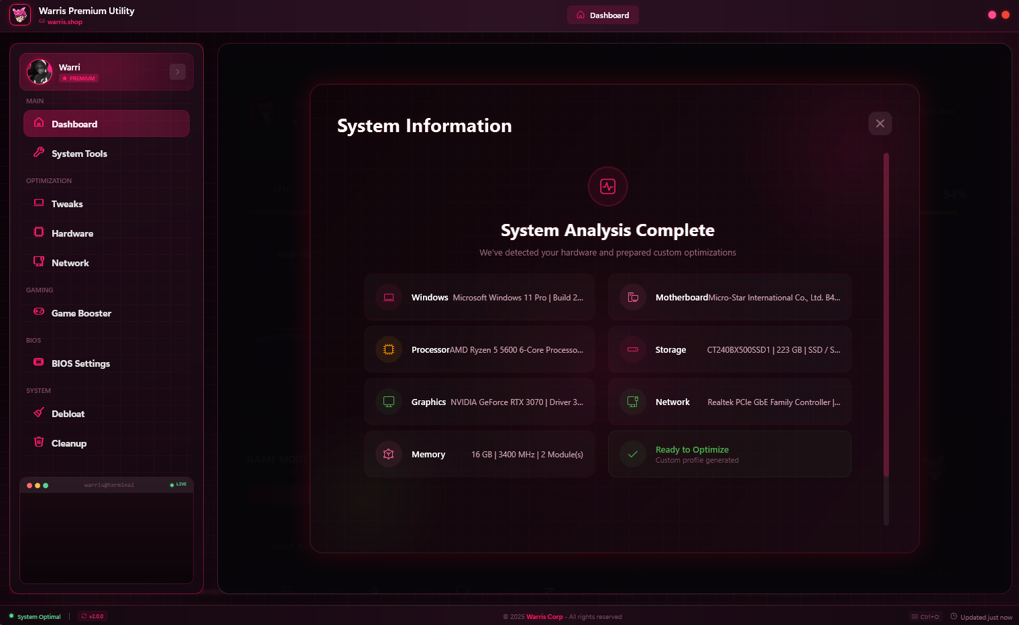The height and width of the screenshot is (625, 1019).
Task: Expand the Warri profile chevron
Action: coord(177,71)
